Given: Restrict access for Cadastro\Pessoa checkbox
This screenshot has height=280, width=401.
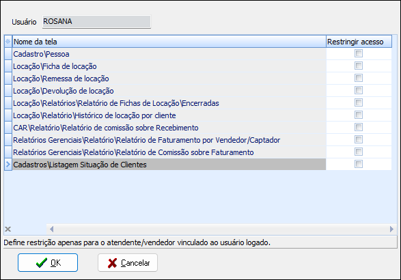Looking at the screenshot, I should tap(359, 53).
